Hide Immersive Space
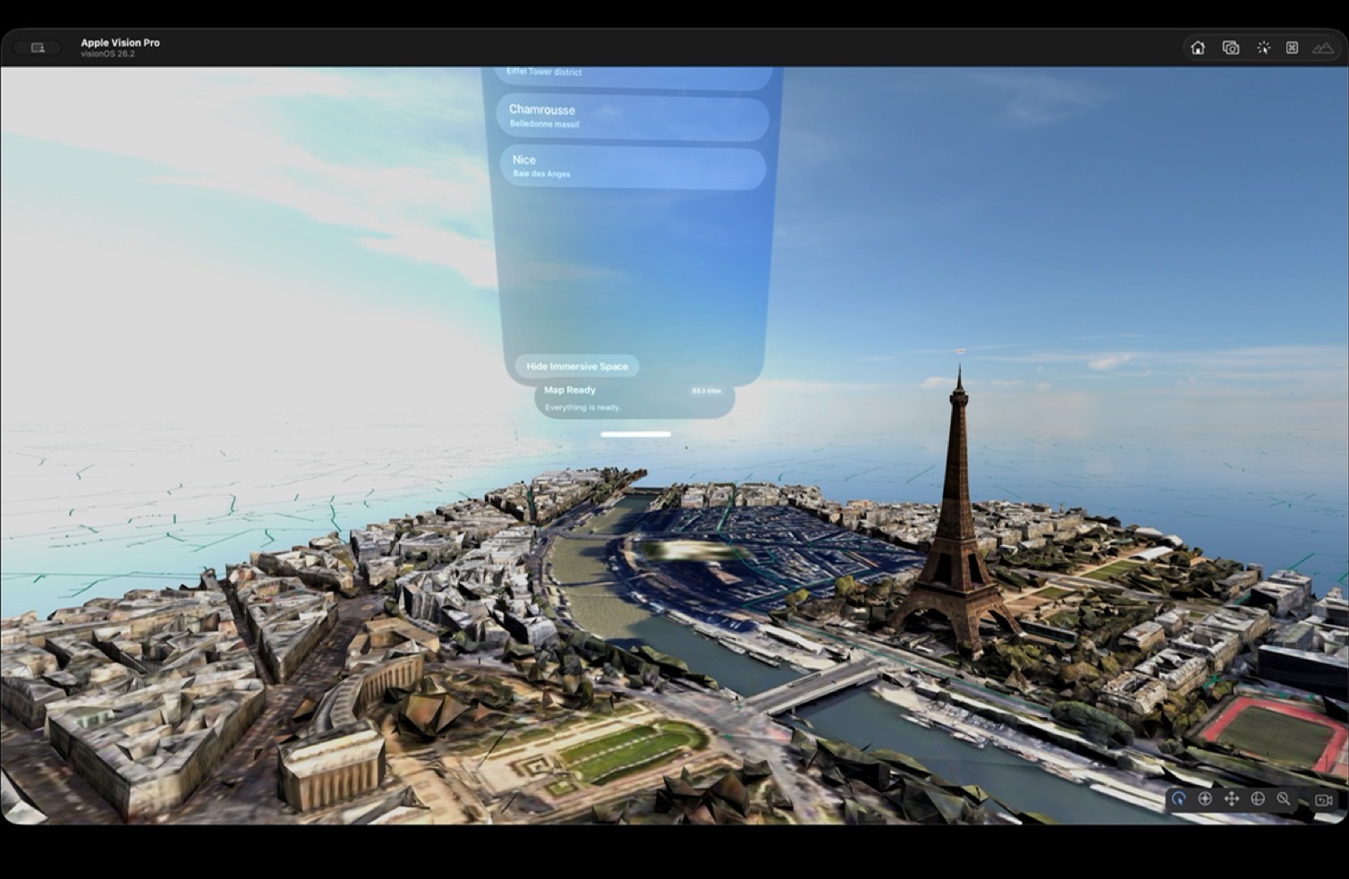Viewport: 1349px width, 879px height. [x=577, y=366]
